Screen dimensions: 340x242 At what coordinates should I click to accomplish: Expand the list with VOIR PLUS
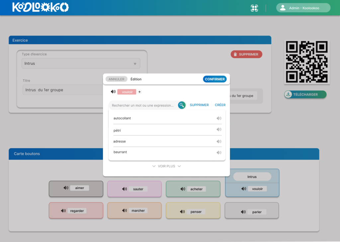tap(166, 166)
